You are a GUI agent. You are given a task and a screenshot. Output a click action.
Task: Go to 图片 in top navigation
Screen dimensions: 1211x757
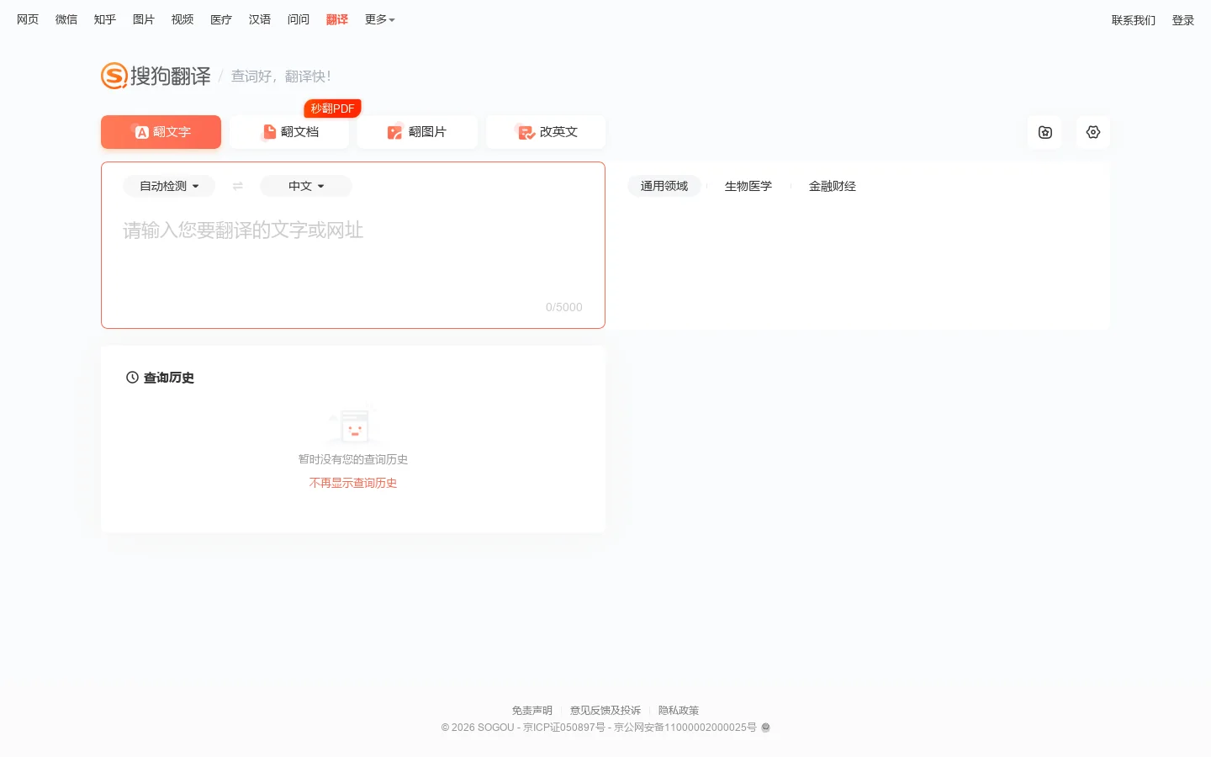coord(144,19)
